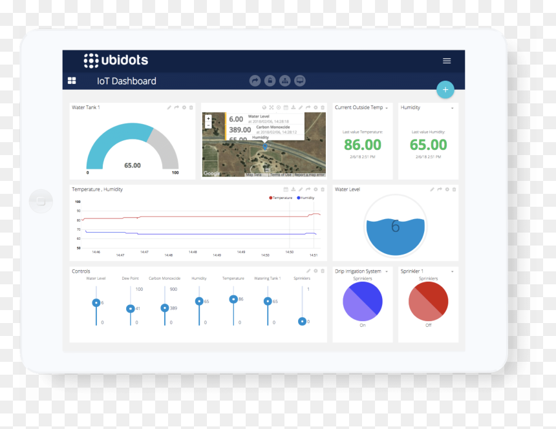Expand the Humidity widget dropdown arrow
Image resolution: width=556 pixels, height=429 pixels.
(x=452, y=108)
